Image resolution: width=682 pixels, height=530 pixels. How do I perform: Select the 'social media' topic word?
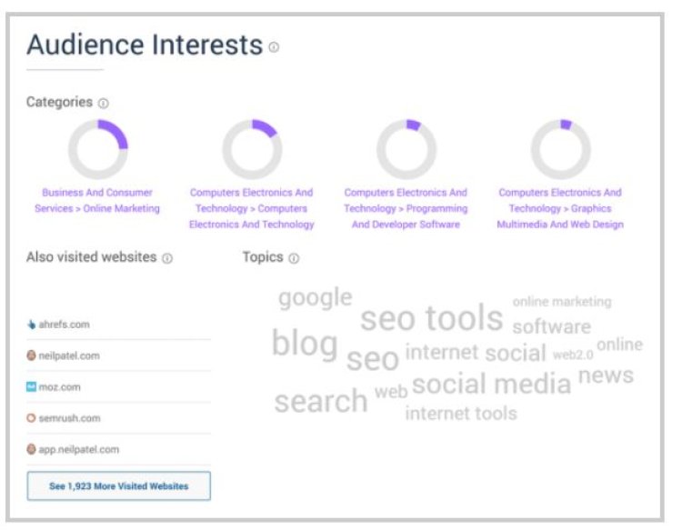pos(491,384)
